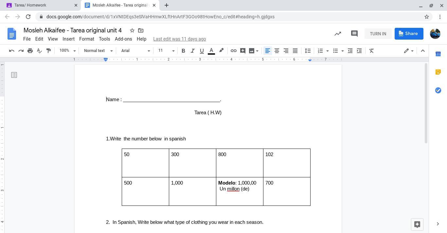Viewport: 447px width, 233px height.
Task: Click the Explore button
Action: (x=417, y=224)
